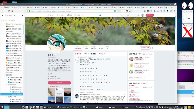The height and width of the screenshot is (109, 194).
Task: Click the retweet icon under the SHARP tweet
Action: [88, 89]
